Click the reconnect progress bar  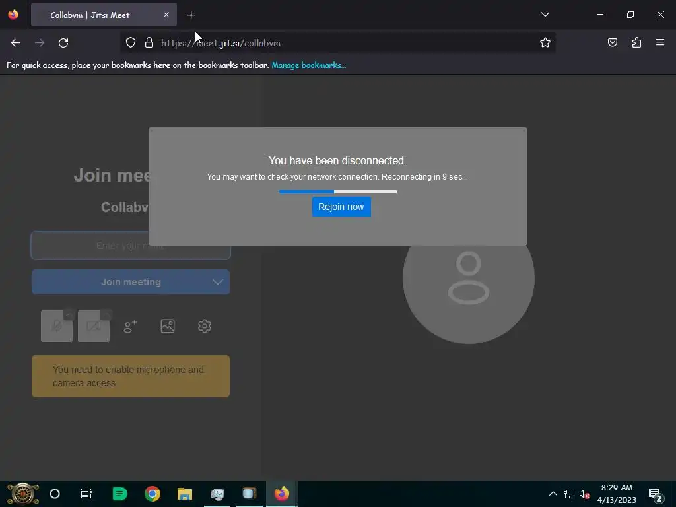338,191
